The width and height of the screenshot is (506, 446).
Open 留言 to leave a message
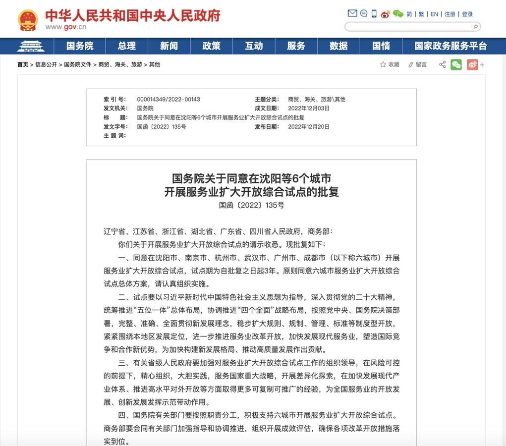click(417, 64)
